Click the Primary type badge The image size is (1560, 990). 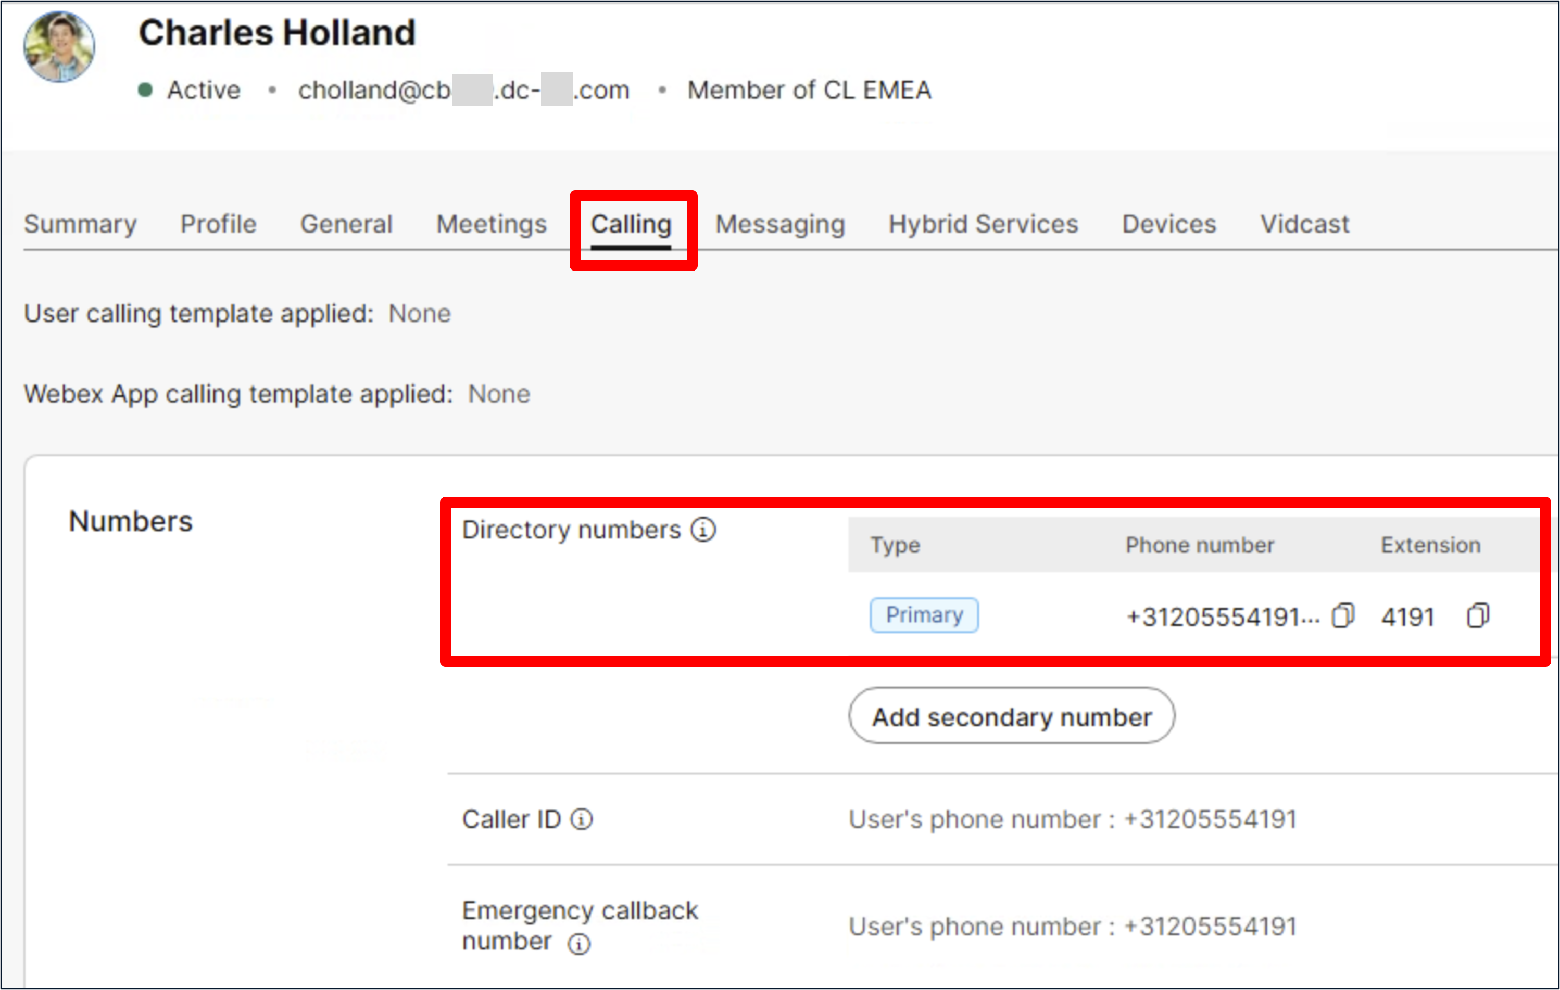pos(924,615)
